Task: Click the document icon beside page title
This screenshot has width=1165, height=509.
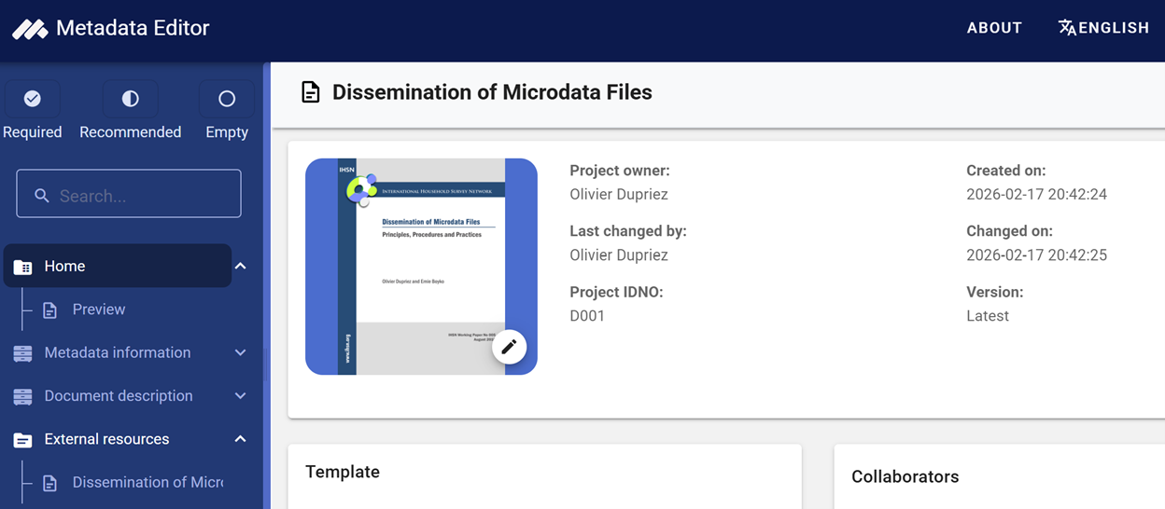Action: point(311,92)
